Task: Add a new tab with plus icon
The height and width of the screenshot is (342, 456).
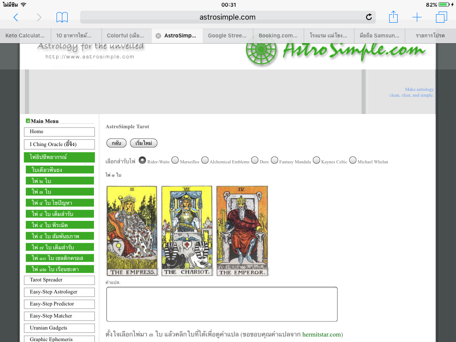Action: (417, 17)
